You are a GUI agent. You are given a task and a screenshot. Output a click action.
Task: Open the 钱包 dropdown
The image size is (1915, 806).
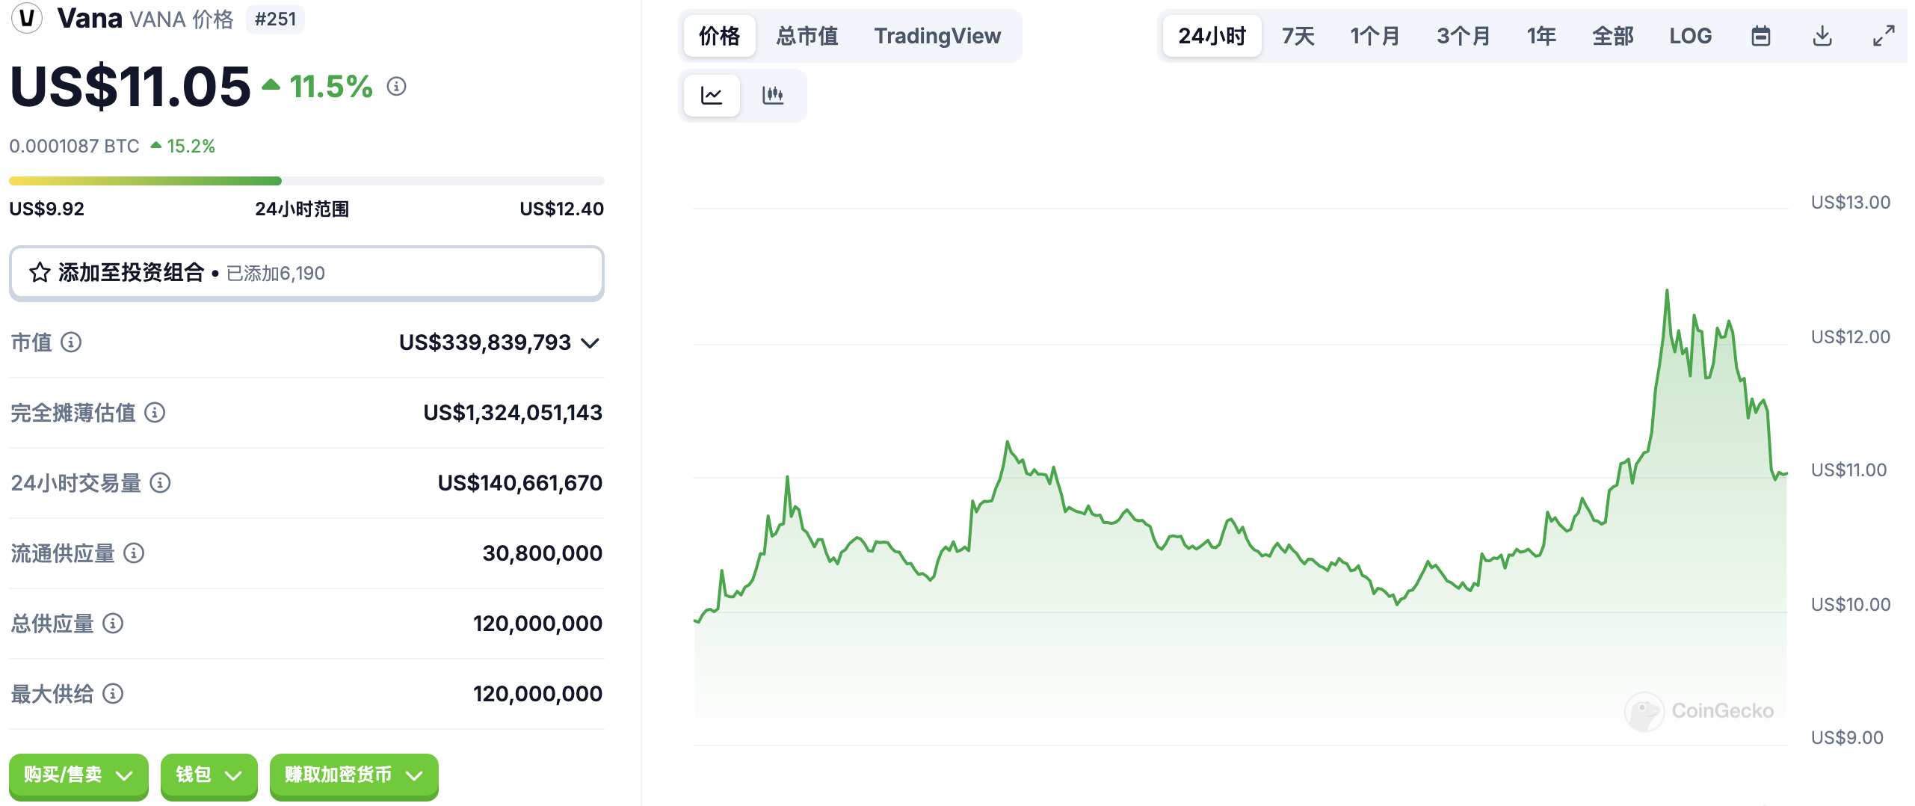tap(209, 775)
